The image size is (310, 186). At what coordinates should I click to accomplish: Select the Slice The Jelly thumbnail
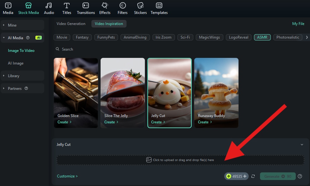point(123,93)
